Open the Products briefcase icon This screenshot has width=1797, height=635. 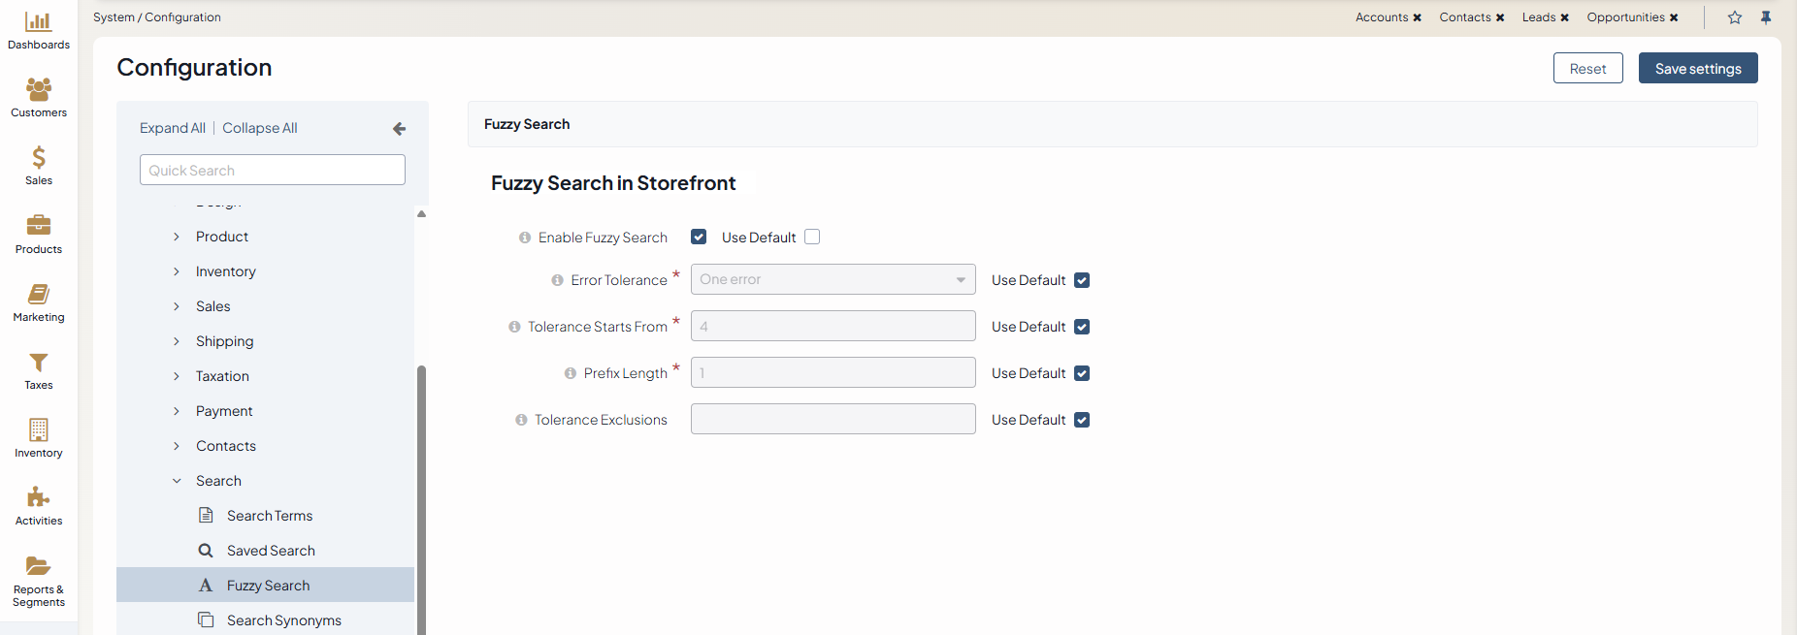(x=39, y=225)
